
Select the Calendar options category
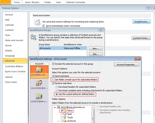point(10,25)
